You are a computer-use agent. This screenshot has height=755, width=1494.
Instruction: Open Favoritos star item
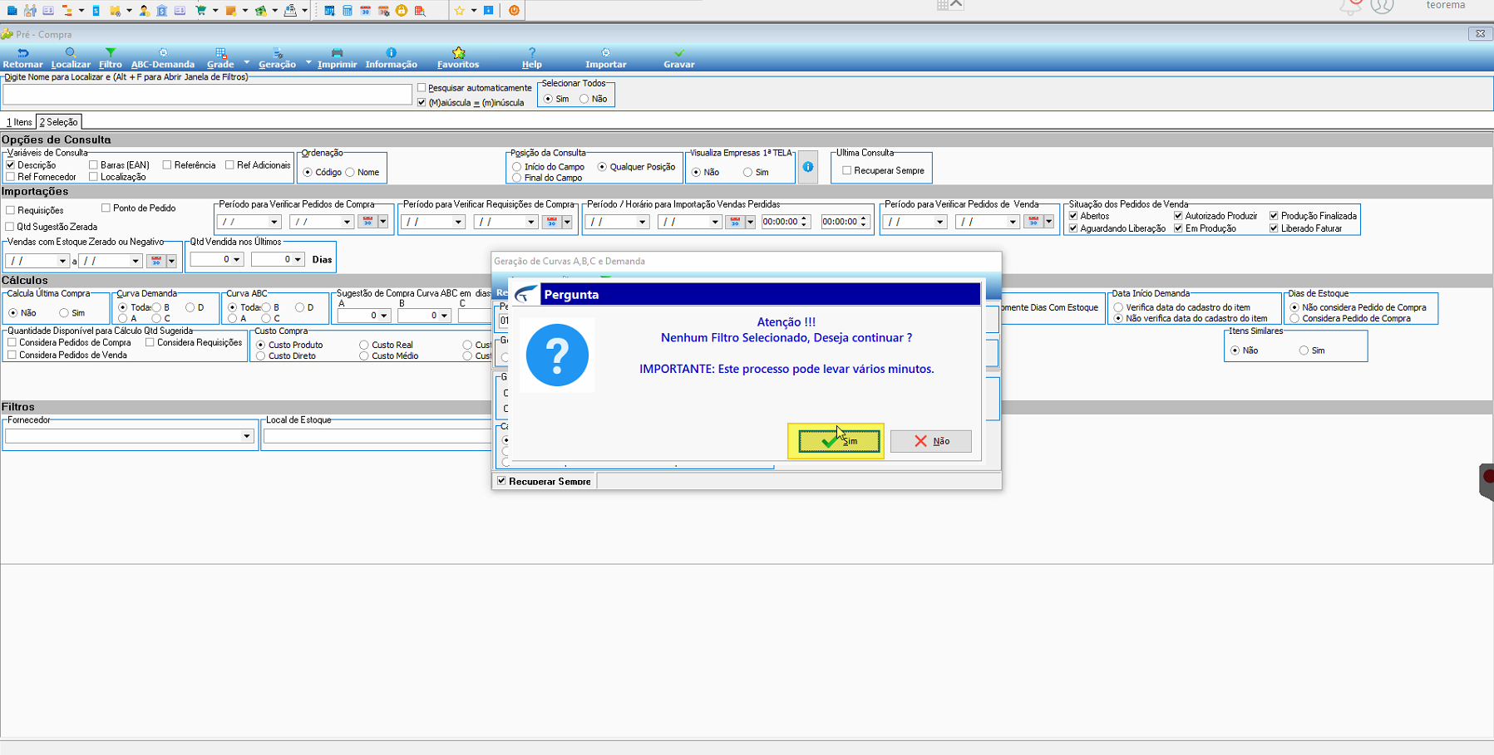(x=458, y=58)
